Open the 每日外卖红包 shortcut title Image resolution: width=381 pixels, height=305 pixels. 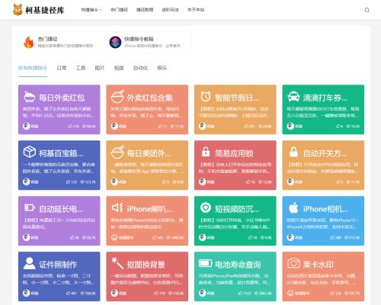62,98
